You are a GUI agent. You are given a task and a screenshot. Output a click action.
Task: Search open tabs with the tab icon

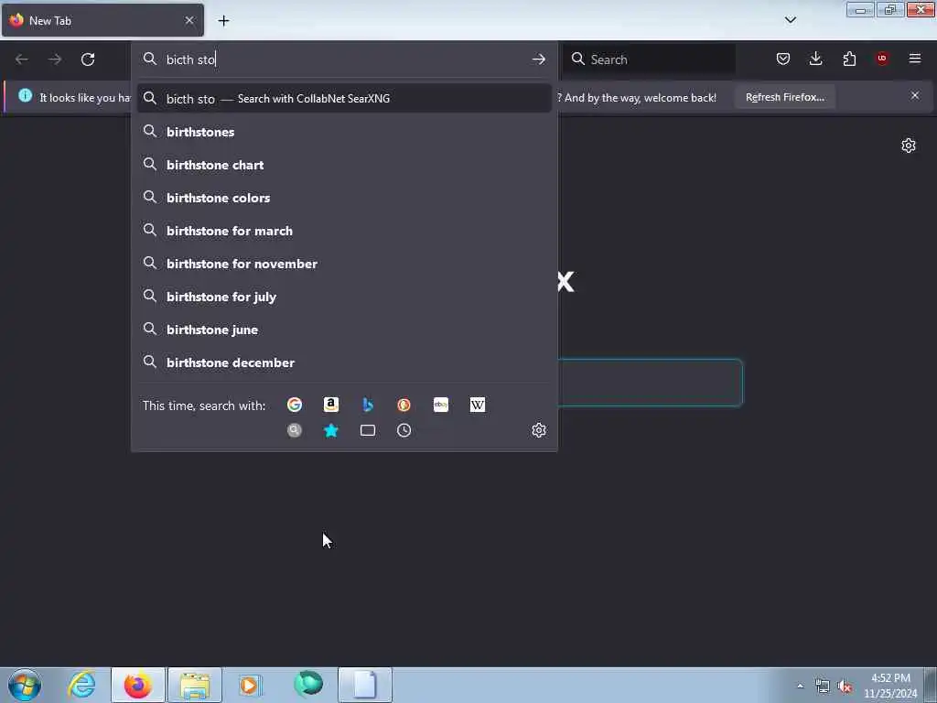tap(368, 430)
